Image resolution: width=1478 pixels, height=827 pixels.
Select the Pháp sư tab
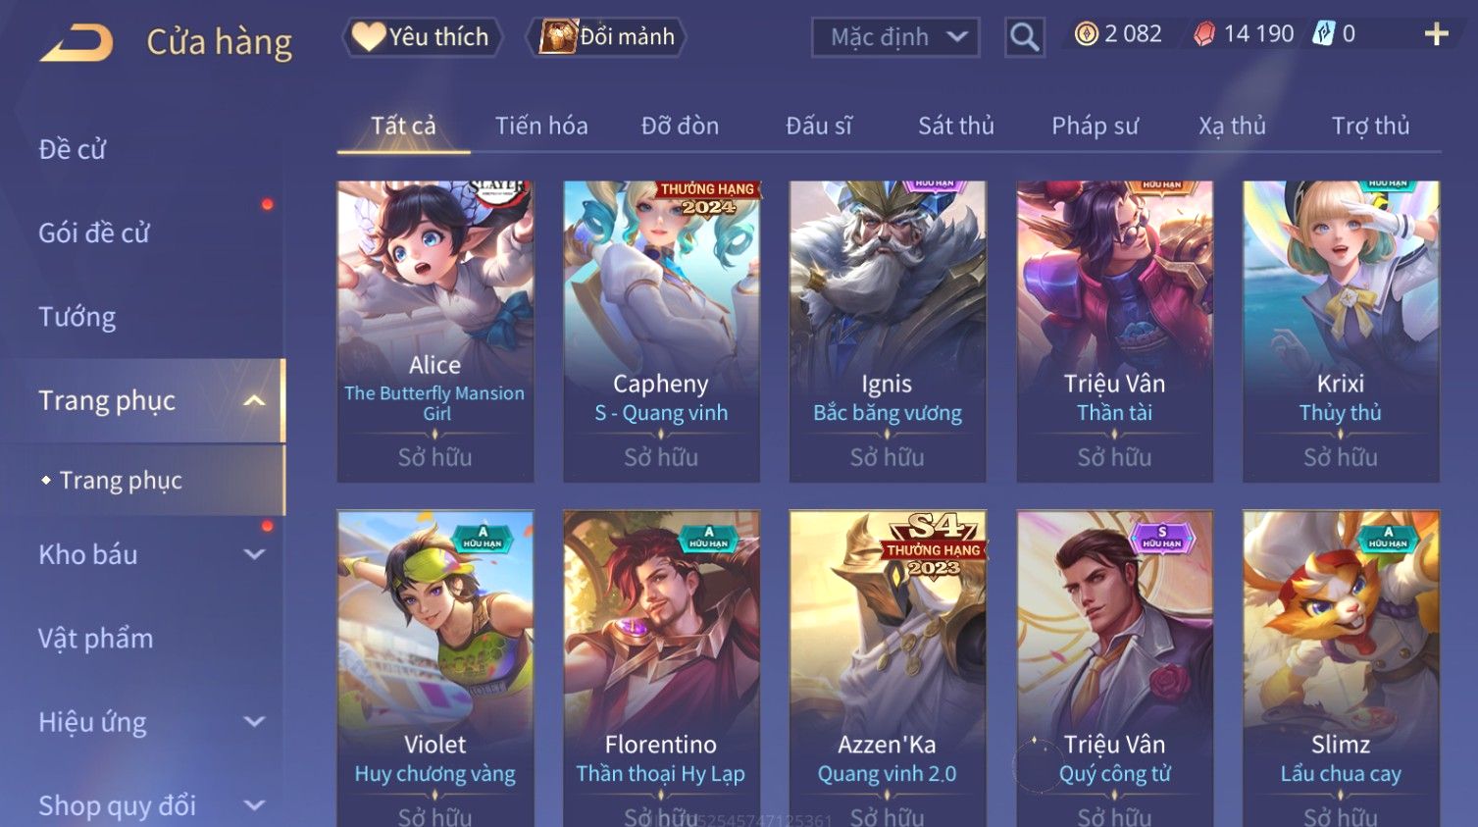(1096, 127)
